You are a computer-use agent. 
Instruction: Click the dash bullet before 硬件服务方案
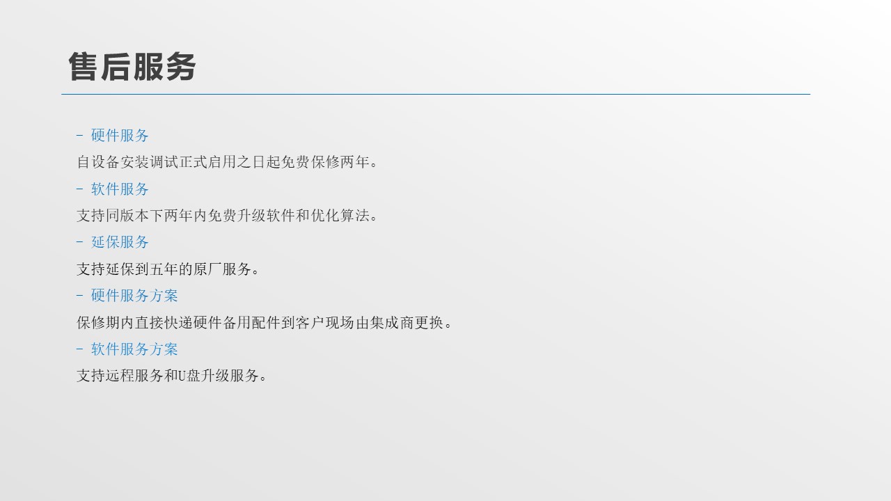80,296
